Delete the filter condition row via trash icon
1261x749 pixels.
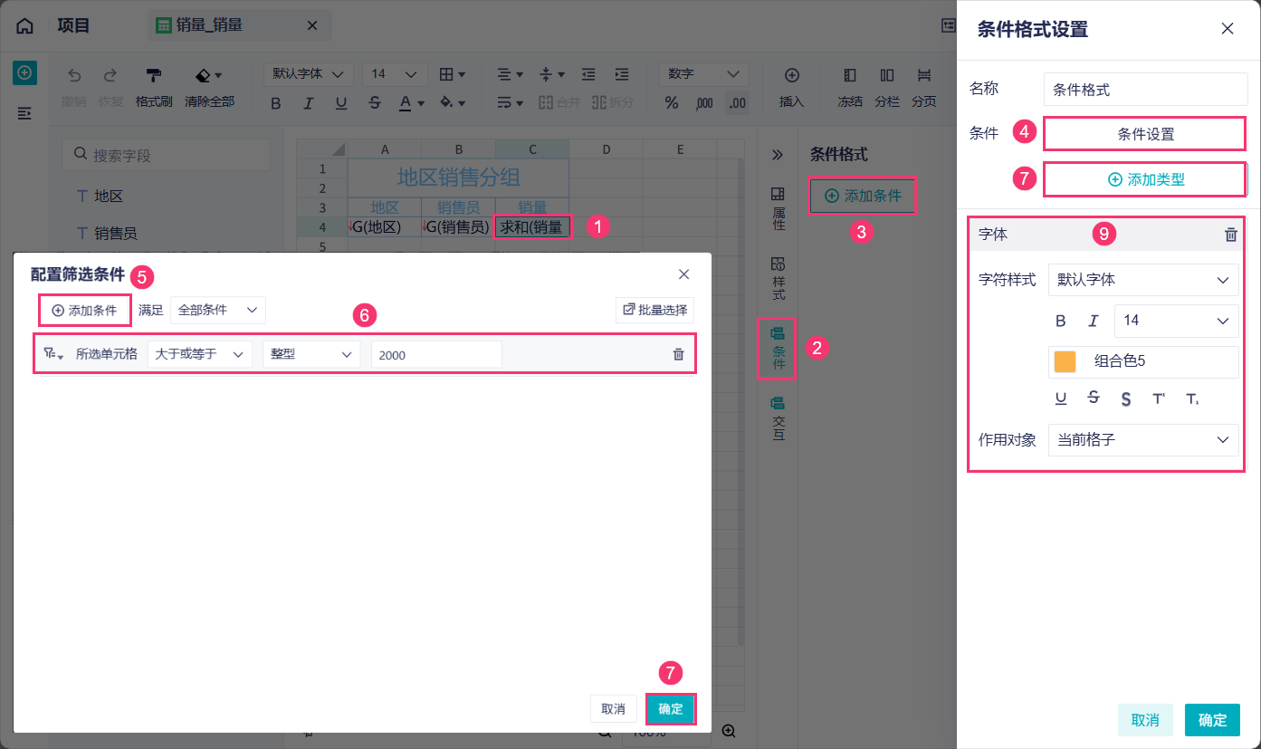679,354
